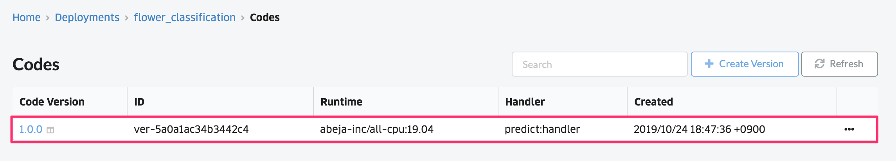Click the Code Version column header
Viewport: 896px width, 161px height.
(x=52, y=102)
